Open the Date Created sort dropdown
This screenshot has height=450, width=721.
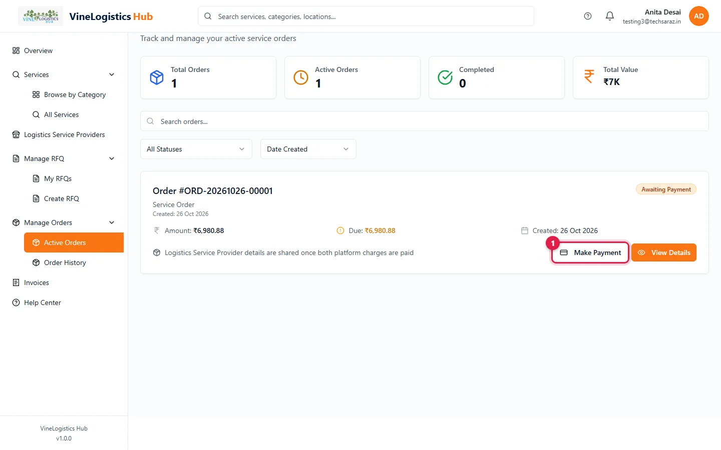click(308, 149)
